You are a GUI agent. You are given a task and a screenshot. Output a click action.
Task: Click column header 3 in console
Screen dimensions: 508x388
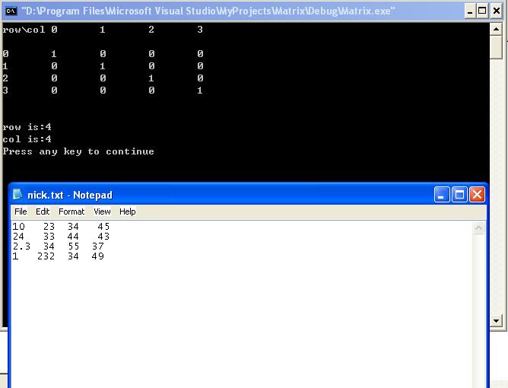(x=200, y=30)
